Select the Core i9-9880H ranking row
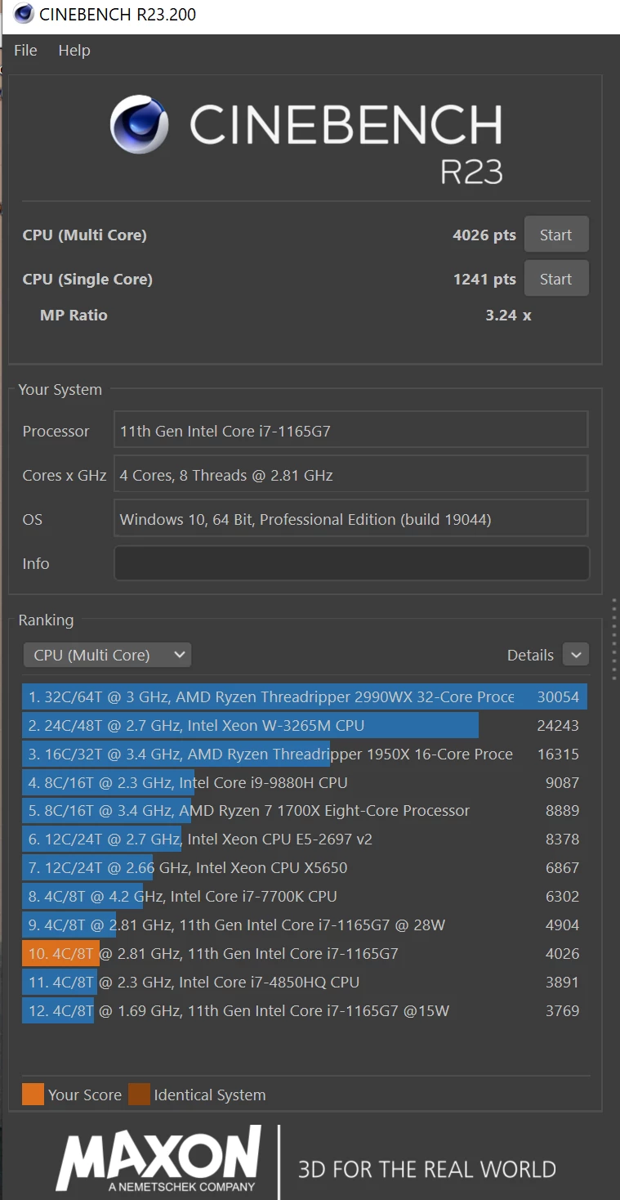The width and height of the screenshot is (620, 1200). click(x=304, y=782)
